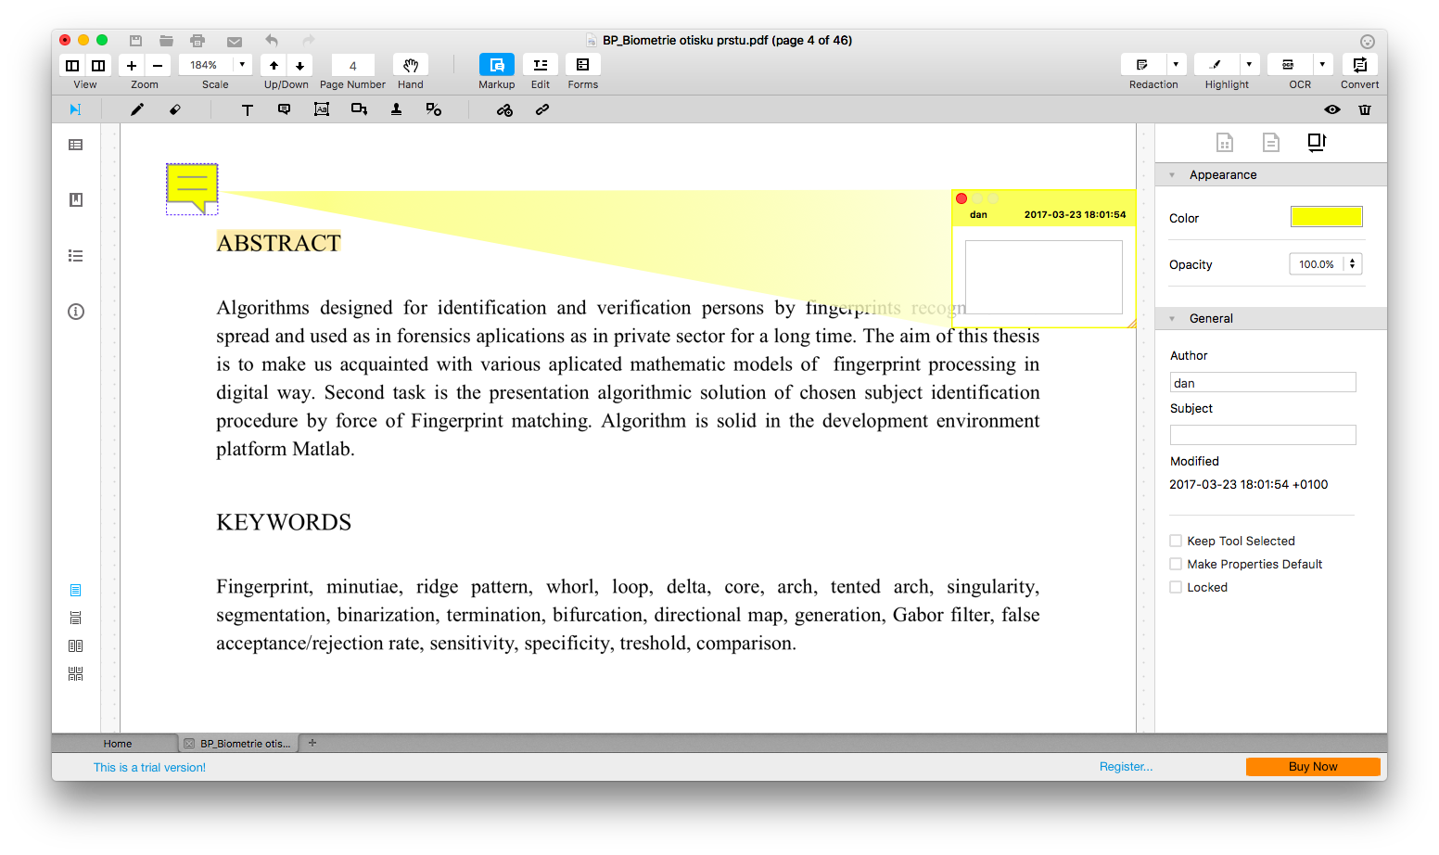Viewport: 1439px width, 855px height.
Task: Switch to single page view mode
Action: pyautogui.click(x=76, y=591)
